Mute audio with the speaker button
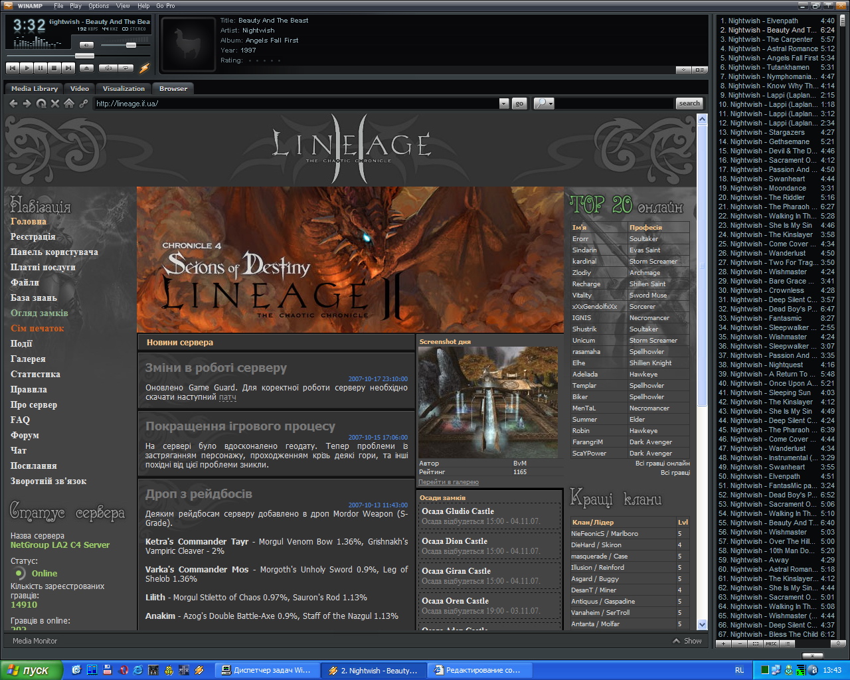850x680 pixels. [x=86, y=45]
